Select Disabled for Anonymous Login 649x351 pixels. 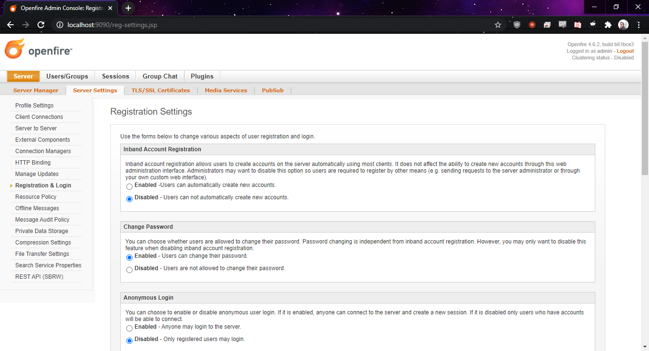pos(129,341)
